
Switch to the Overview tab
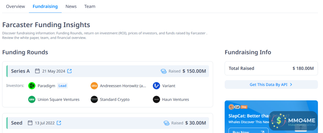pos(15,7)
